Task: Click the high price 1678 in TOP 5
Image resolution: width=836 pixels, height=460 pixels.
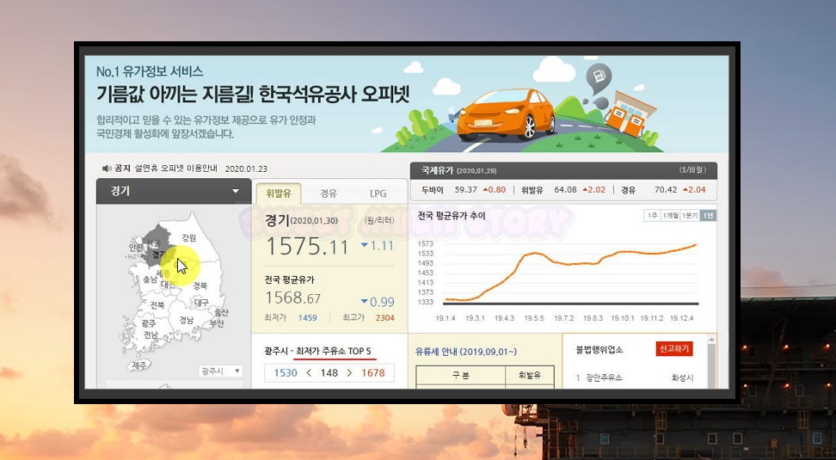Action: [x=373, y=373]
